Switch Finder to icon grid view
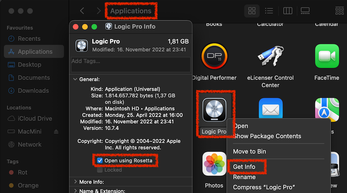 pyautogui.click(x=251, y=11)
